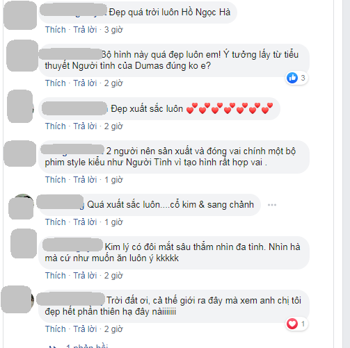Click Thích under 'Đẹp xuất sắc luôn' comment
This screenshot has height=348, width=350.
pos(56,126)
